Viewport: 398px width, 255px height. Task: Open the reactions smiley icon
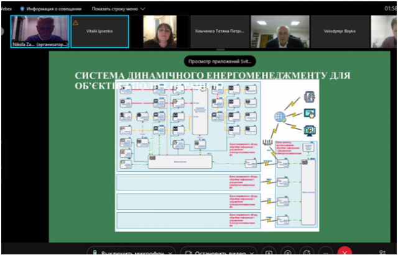click(x=307, y=253)
